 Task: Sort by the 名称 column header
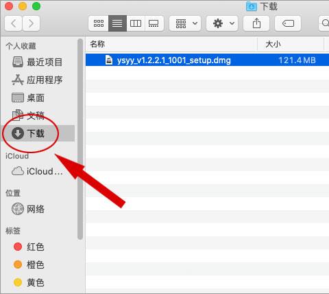pyautogui.click(x=171, y=44)
